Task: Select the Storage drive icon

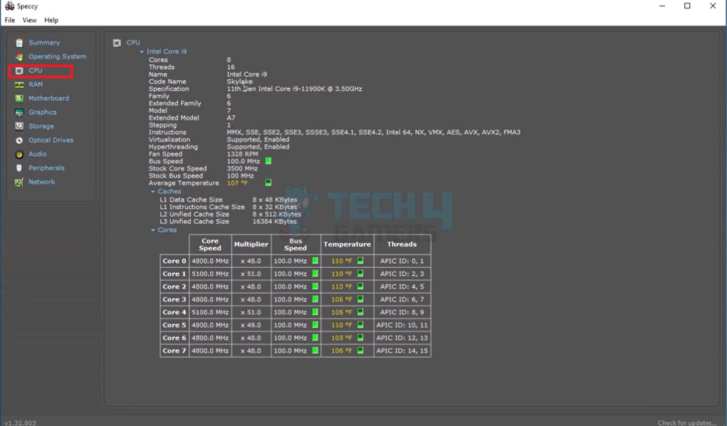Action: [19, 126]
